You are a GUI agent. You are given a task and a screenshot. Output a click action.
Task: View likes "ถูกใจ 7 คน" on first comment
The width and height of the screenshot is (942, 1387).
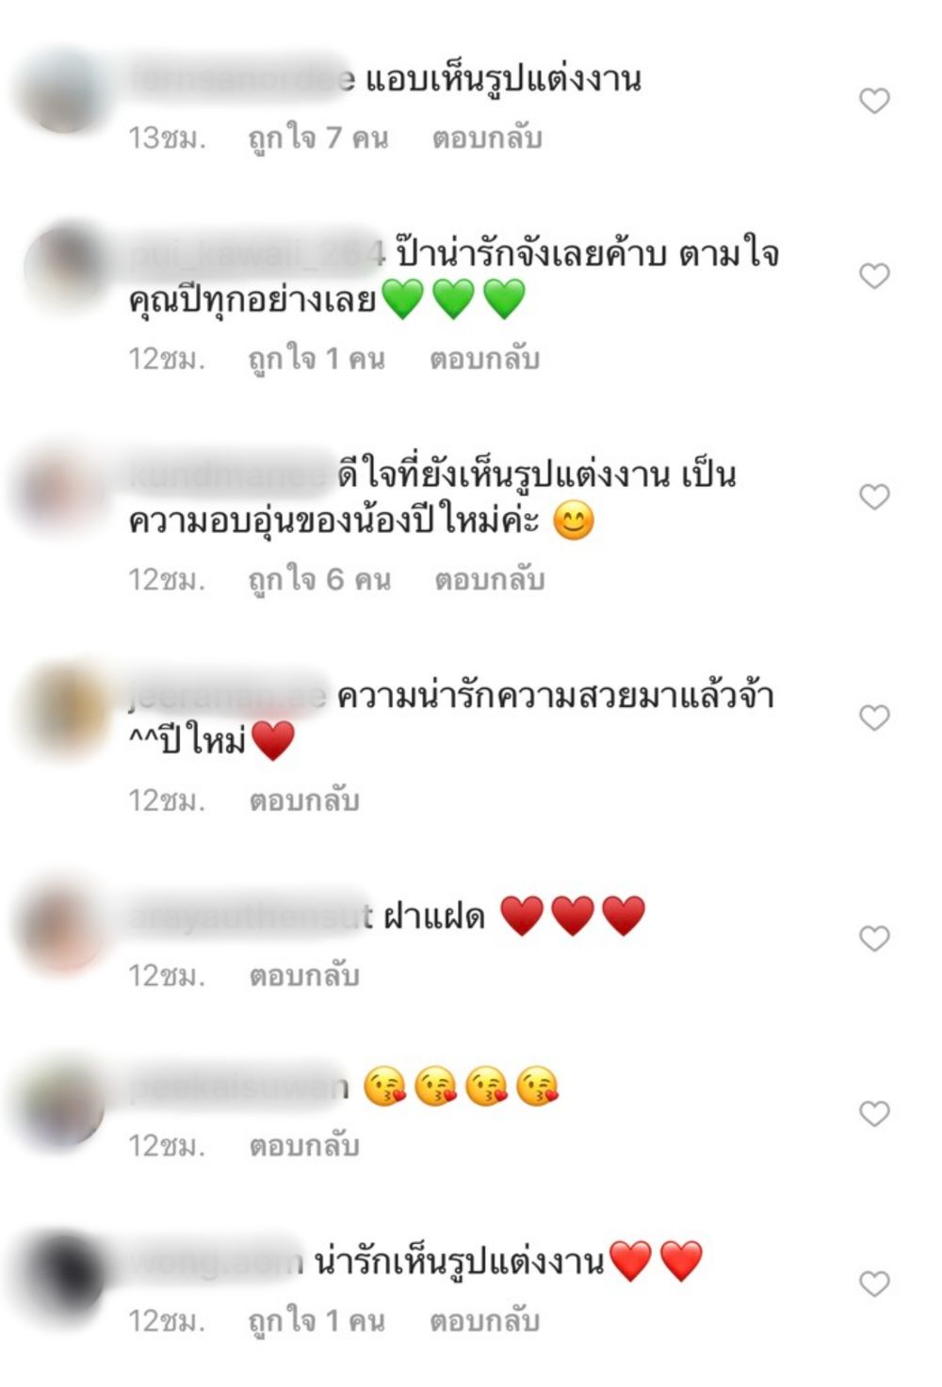(x=318, y=138)
